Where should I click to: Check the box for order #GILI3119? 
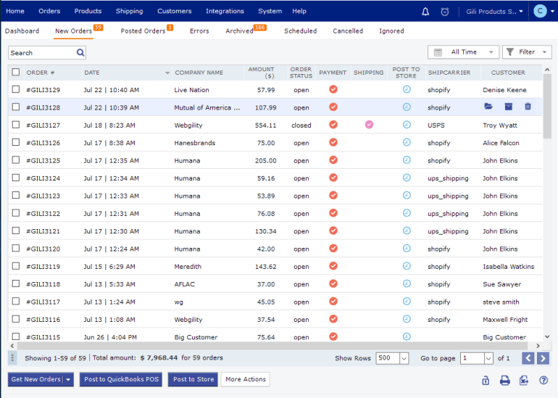point(16,266)
